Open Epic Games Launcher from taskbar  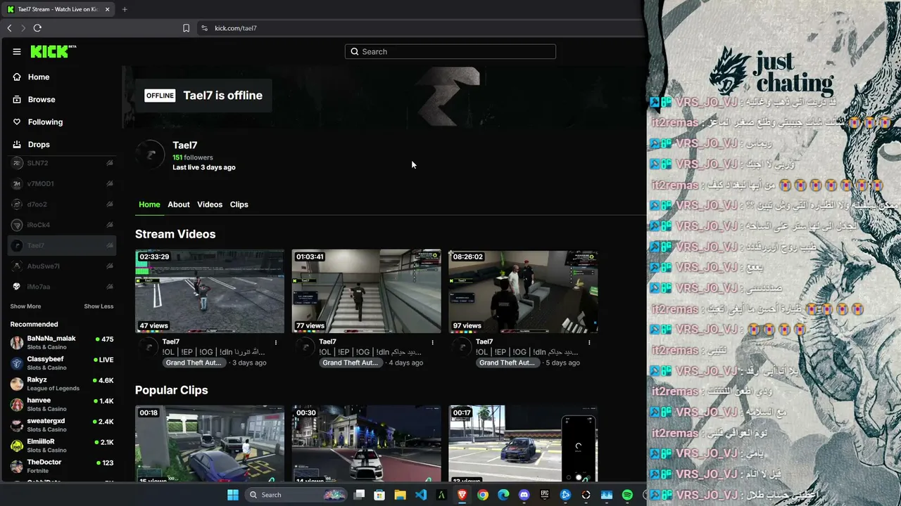544,495
